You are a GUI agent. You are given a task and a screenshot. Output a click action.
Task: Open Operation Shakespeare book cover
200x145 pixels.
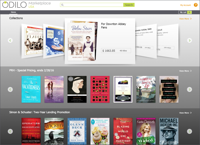[x=31, y=131]
